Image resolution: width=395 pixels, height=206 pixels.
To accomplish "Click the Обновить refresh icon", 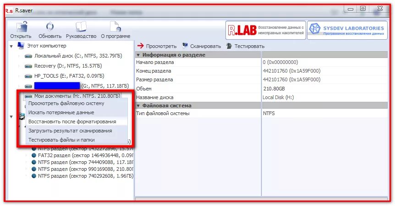I will point(49,27).
